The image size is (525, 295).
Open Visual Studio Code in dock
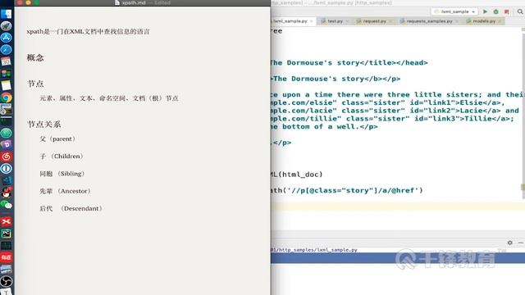tap(6, 180)
